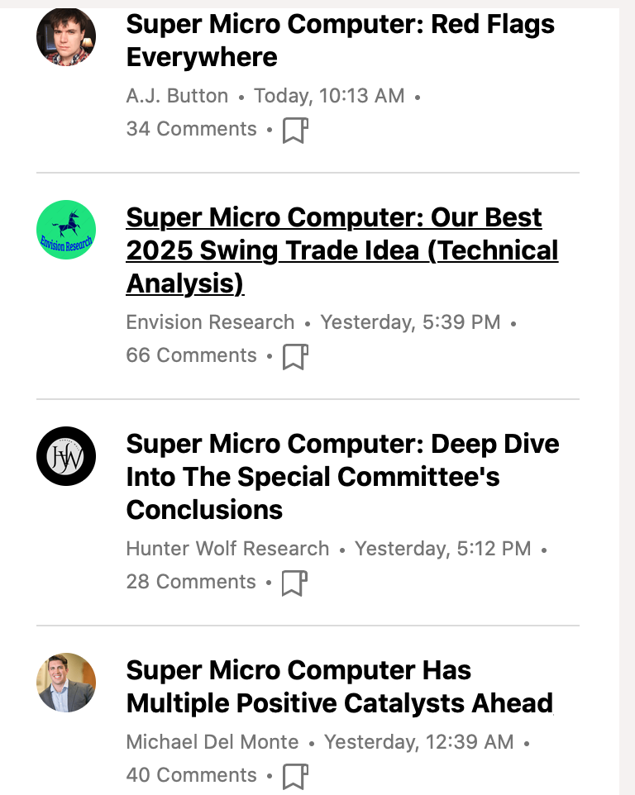Open the Best 2025 Swing Trade Idea article
This screenshot has width=635, height=795.
click(341, 250)
